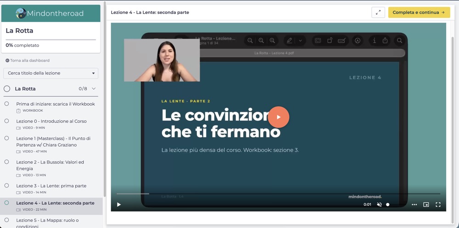Viewport: 459px width, 228px height.
Task: Click the orange play button on the video
Action: pyautogui.click(x=279, y=117)
